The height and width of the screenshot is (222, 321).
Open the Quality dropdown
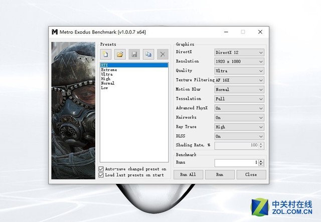pos(239,71)
